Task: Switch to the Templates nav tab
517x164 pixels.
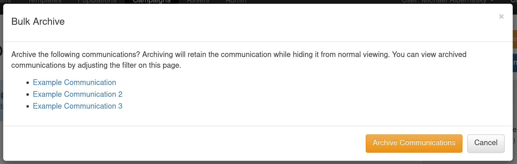Action: coord(45,1)
